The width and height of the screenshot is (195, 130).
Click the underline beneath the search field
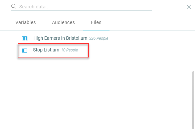coord(81,10)
